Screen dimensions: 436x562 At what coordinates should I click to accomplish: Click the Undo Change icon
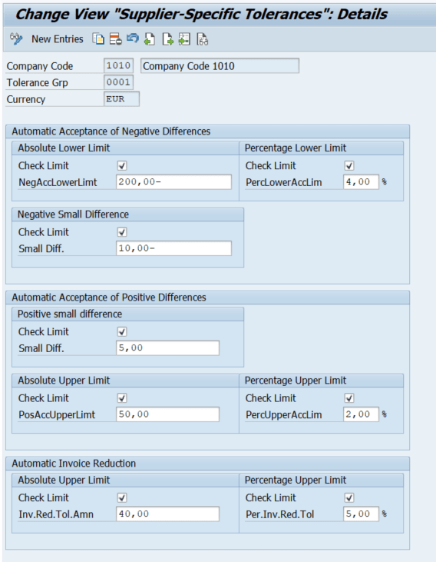(x=133, y=38)
